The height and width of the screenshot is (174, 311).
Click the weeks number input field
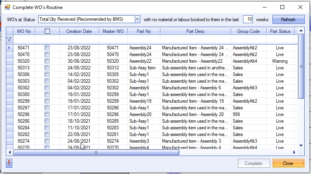coord(248,19)
